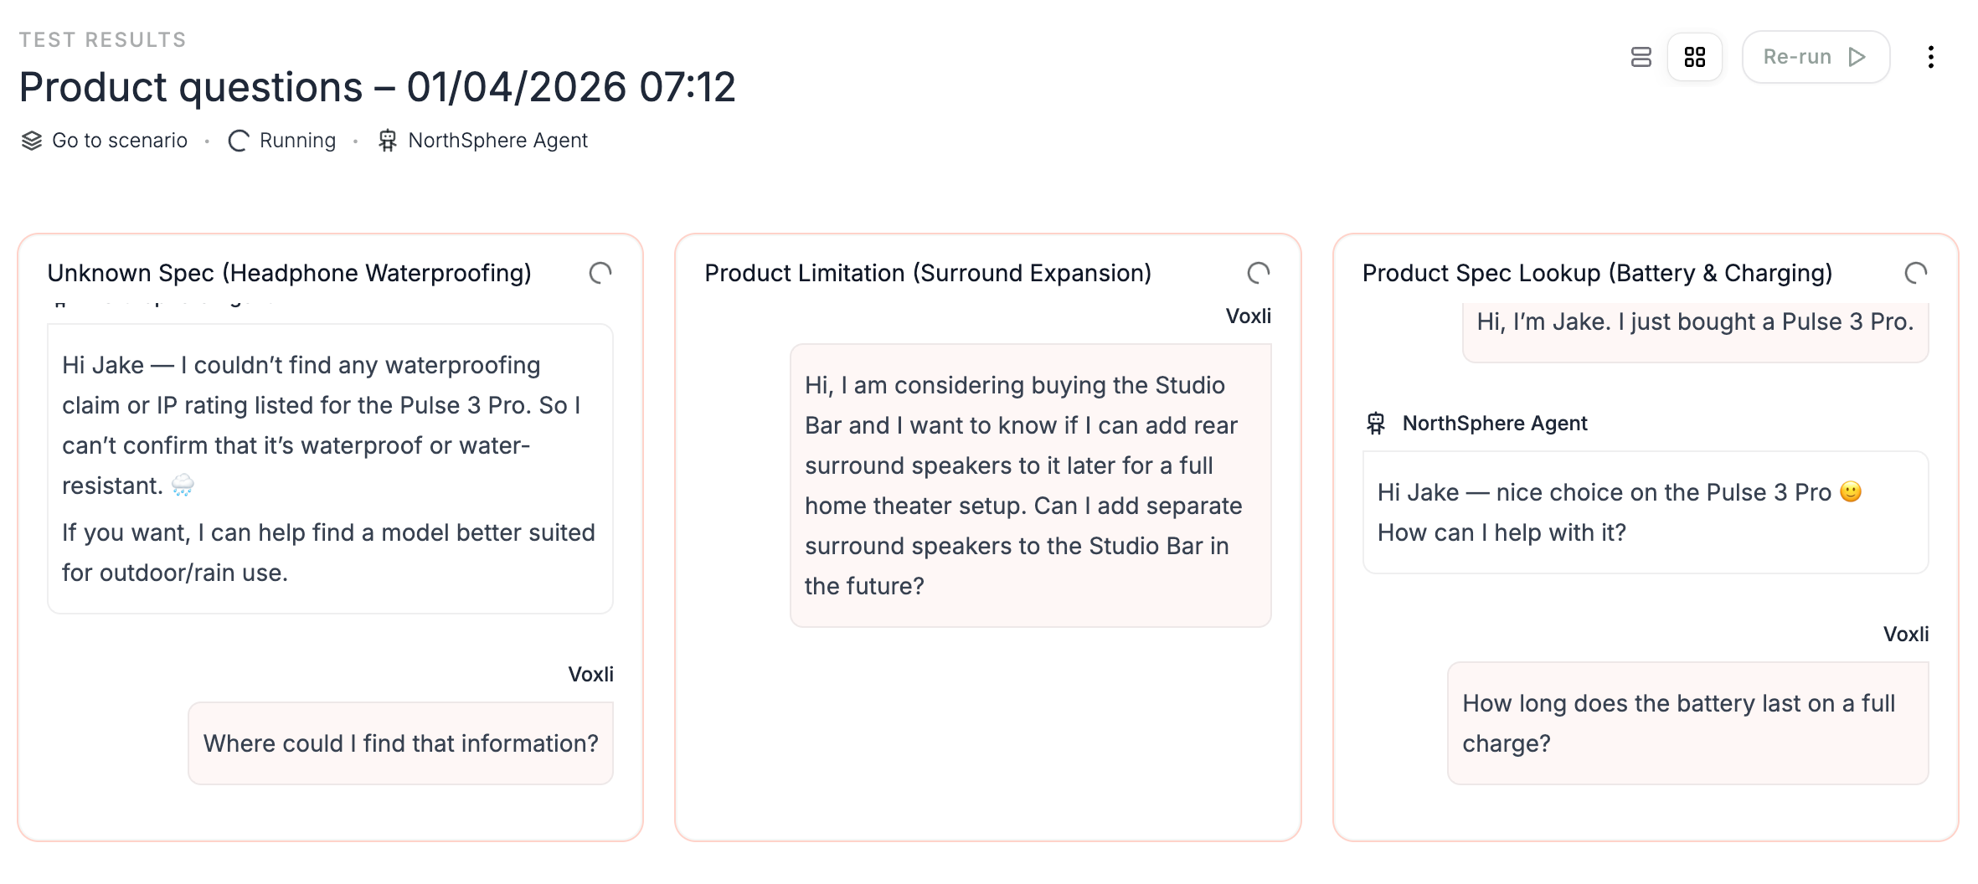The image size is (1978, 884).
Task: Click the robot icon next to NorthSphere Agent header
Action: 387,141
